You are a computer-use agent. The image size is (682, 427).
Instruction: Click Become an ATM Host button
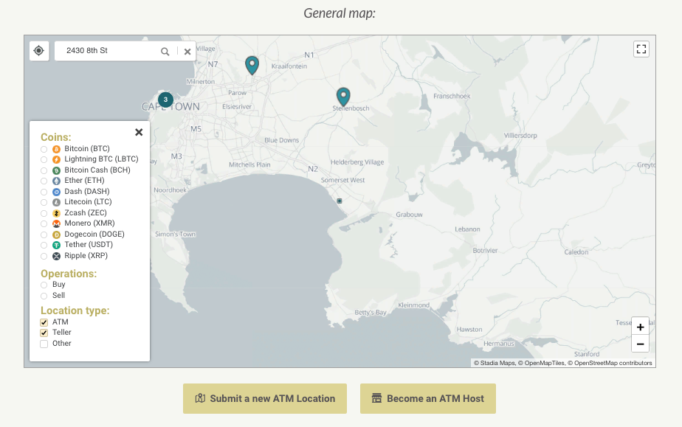[x=428, y=398]
